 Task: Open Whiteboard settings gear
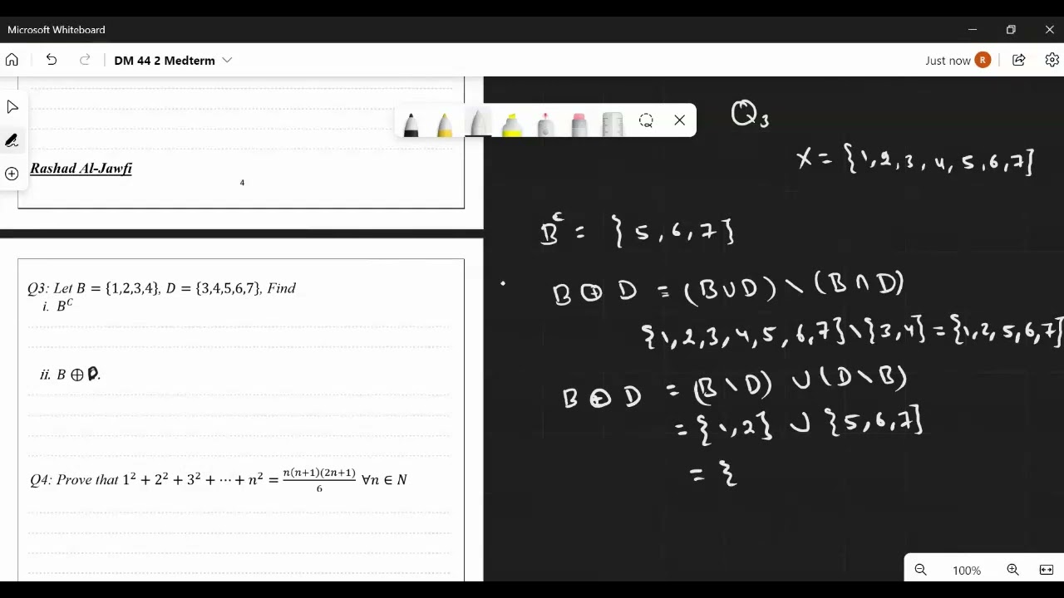point(1052,60)
